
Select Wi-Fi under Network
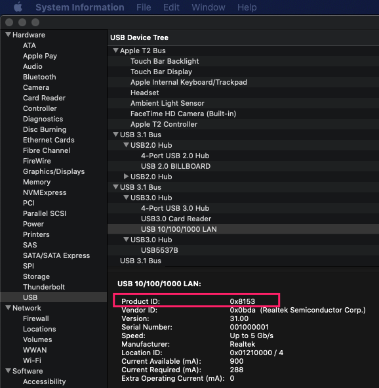32,360
